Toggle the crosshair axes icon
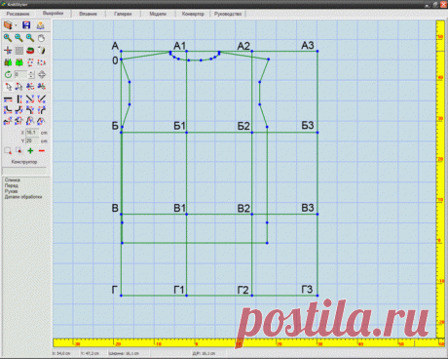This screenshot has height=359, width=448. 8,51
